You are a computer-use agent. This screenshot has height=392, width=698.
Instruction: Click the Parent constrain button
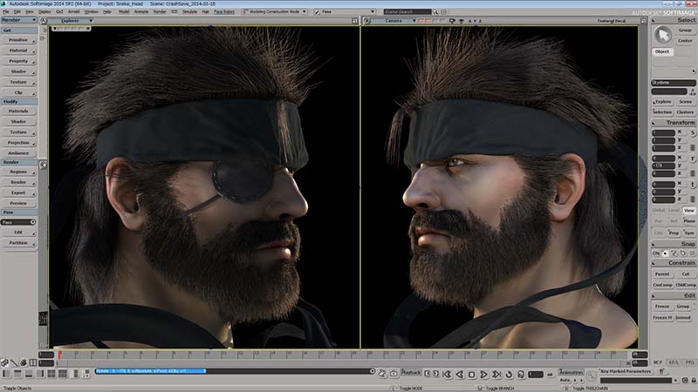click(x=662, y=274)
